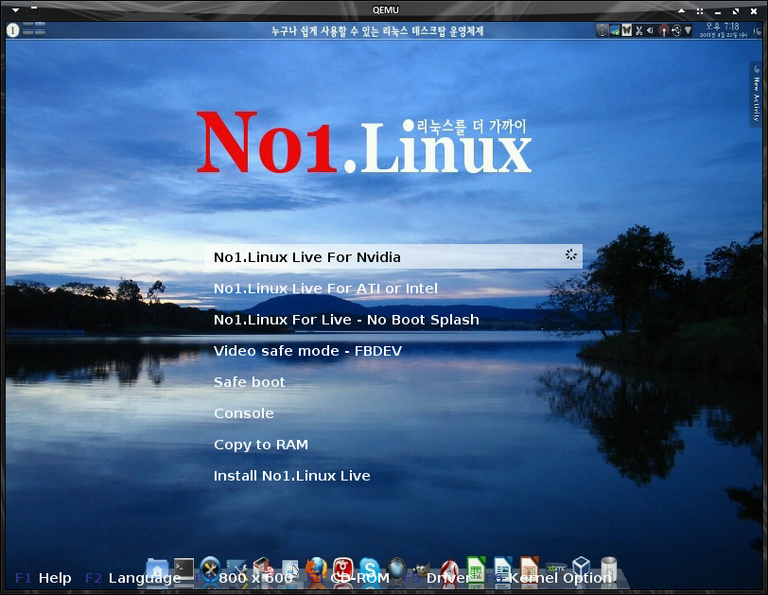This screenshot has width=768, height=595.
Task: Open the crossed tools settings dock icon
Action: tap(211, 569)
